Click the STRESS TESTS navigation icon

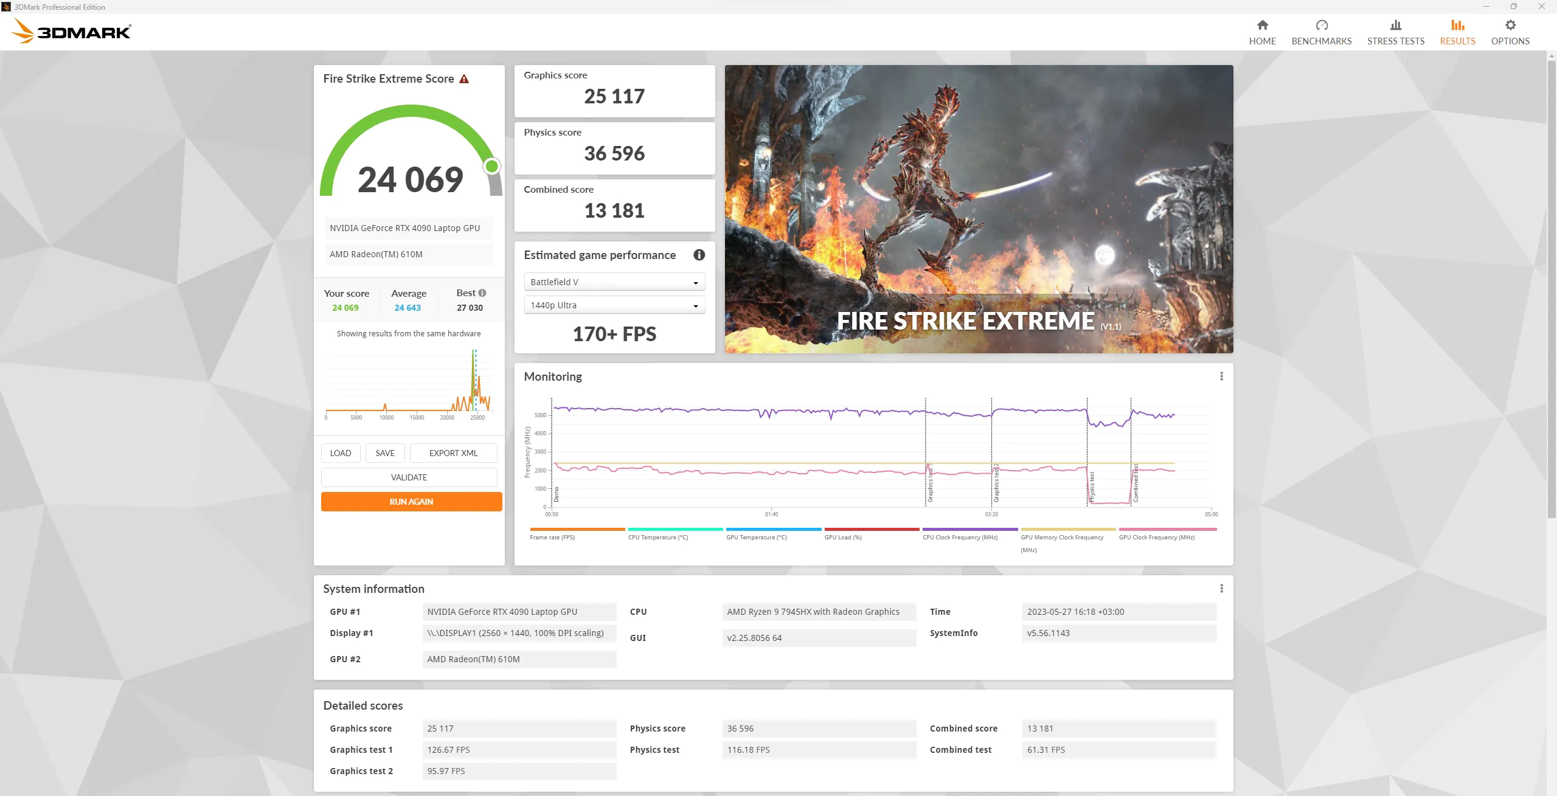pos(1396,24)
